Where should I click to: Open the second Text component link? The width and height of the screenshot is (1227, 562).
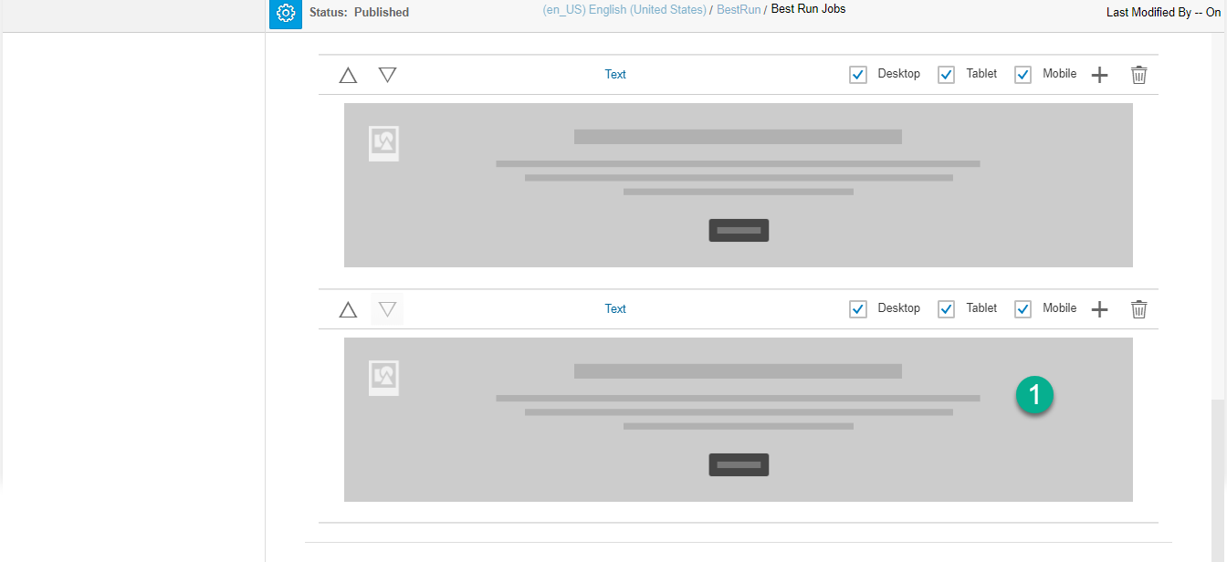point(615,309)
